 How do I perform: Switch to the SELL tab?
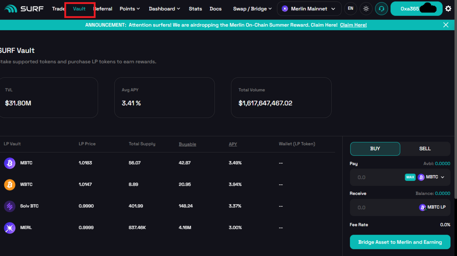425,149
